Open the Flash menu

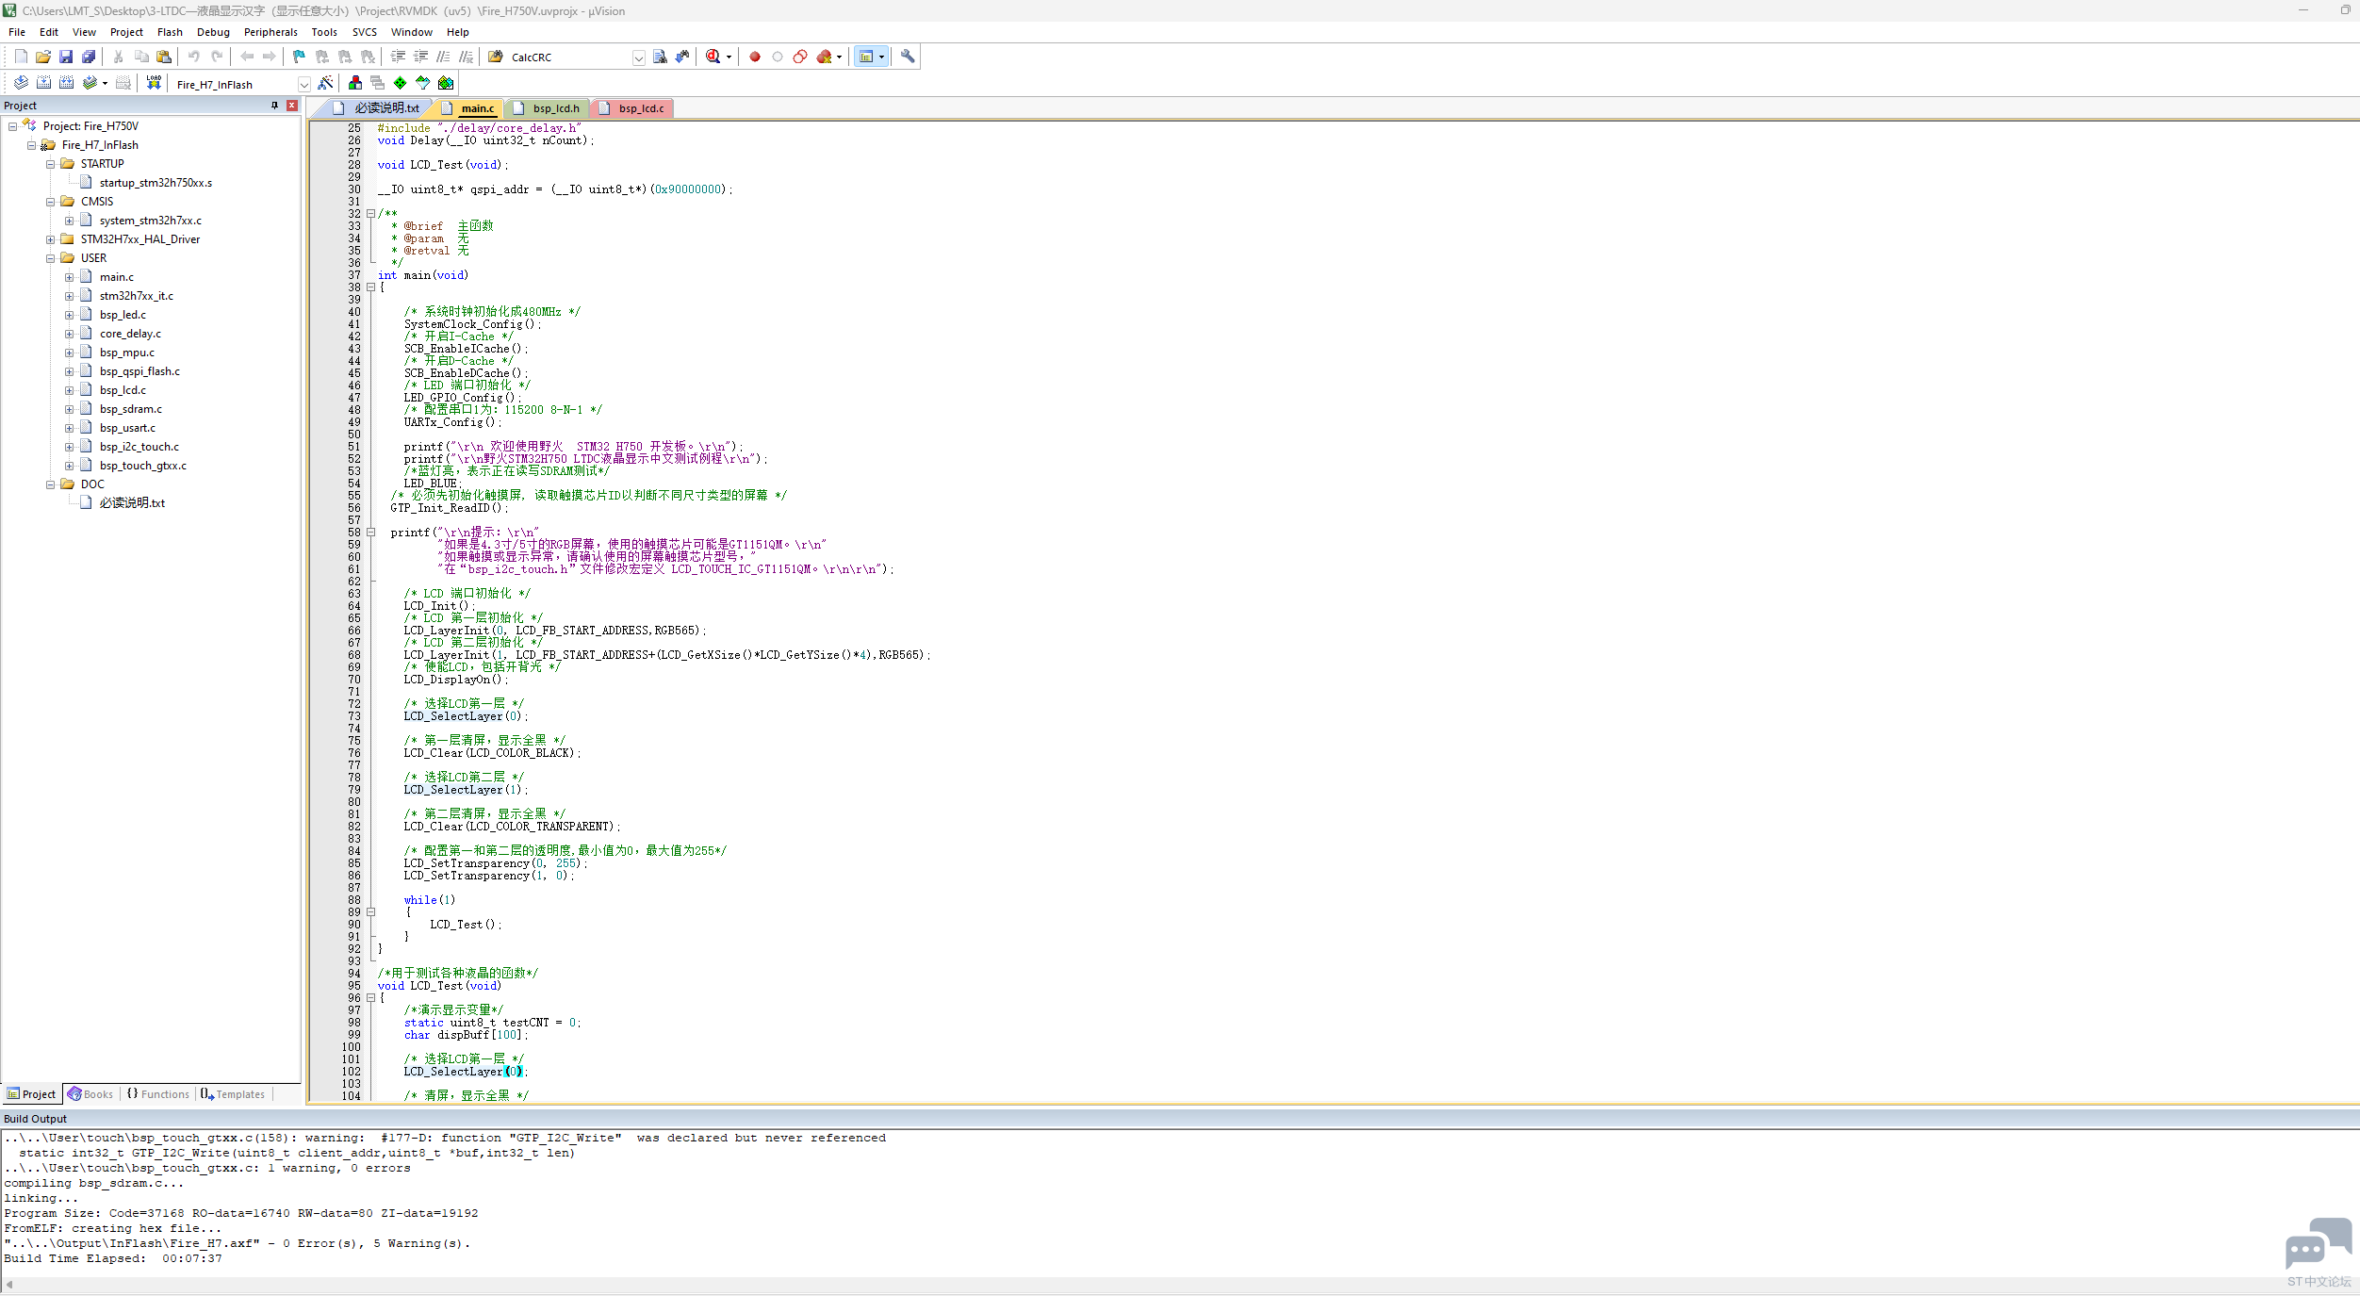pyautogui.click(x=170, y=32)
